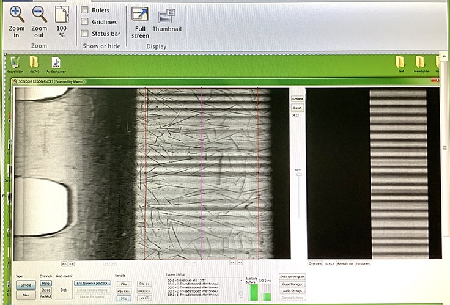Open the Plugin Manager
450x305 pixels.
point(292,284)
